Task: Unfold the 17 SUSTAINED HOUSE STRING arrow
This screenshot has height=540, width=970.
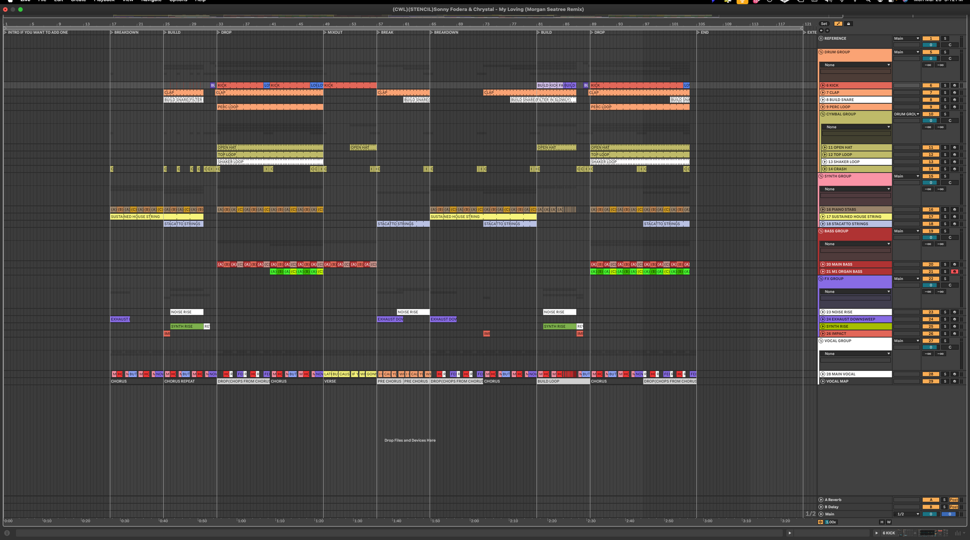Action: click(823, 216)
